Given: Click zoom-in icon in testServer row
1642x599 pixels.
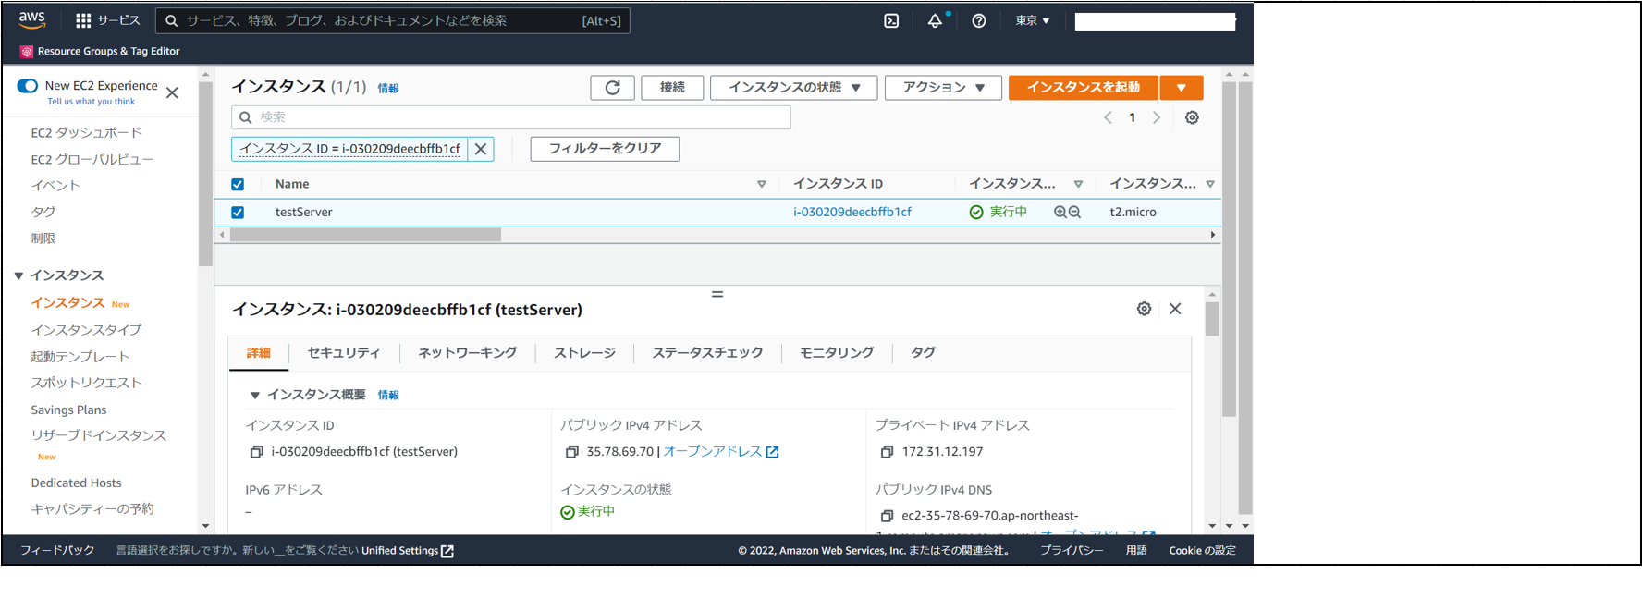Looking at the screenshot, I should 1060,212.
